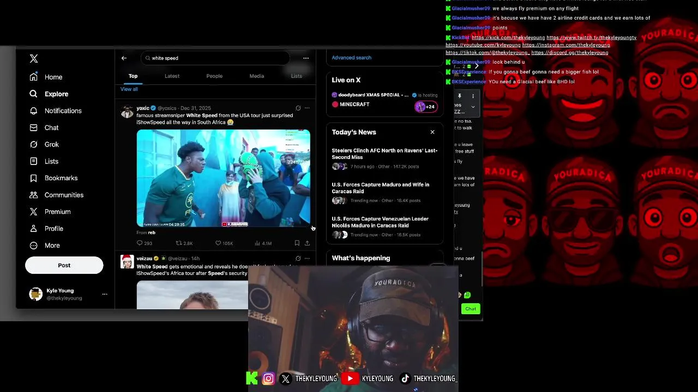Screen dimensions: 698x392
Task: Click the pin icon in Kick chat panel
Action: click(459, 96)
